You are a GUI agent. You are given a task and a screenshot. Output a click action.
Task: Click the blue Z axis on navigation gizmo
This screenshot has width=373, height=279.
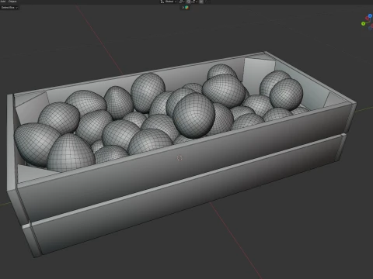(370, 15)
